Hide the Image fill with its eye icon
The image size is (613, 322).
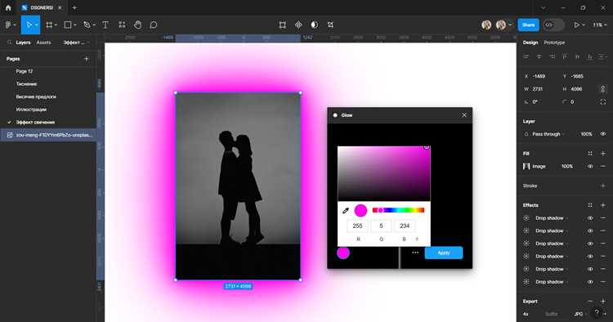click(590, 167)
